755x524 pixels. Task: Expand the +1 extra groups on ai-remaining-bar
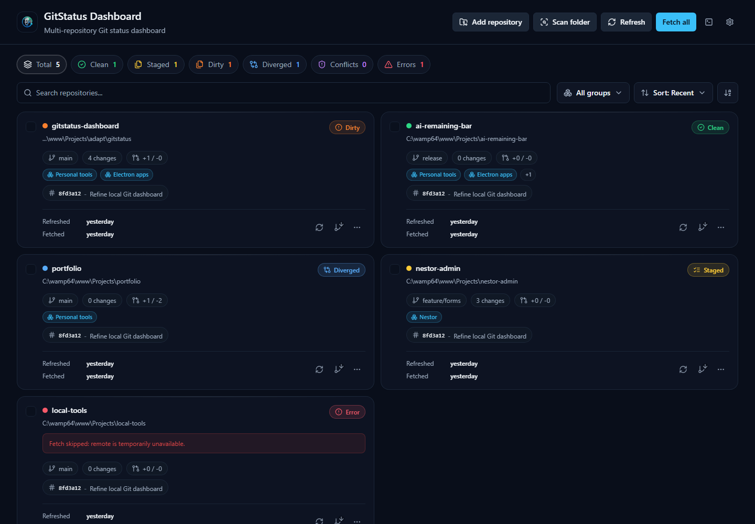(528, 174)
